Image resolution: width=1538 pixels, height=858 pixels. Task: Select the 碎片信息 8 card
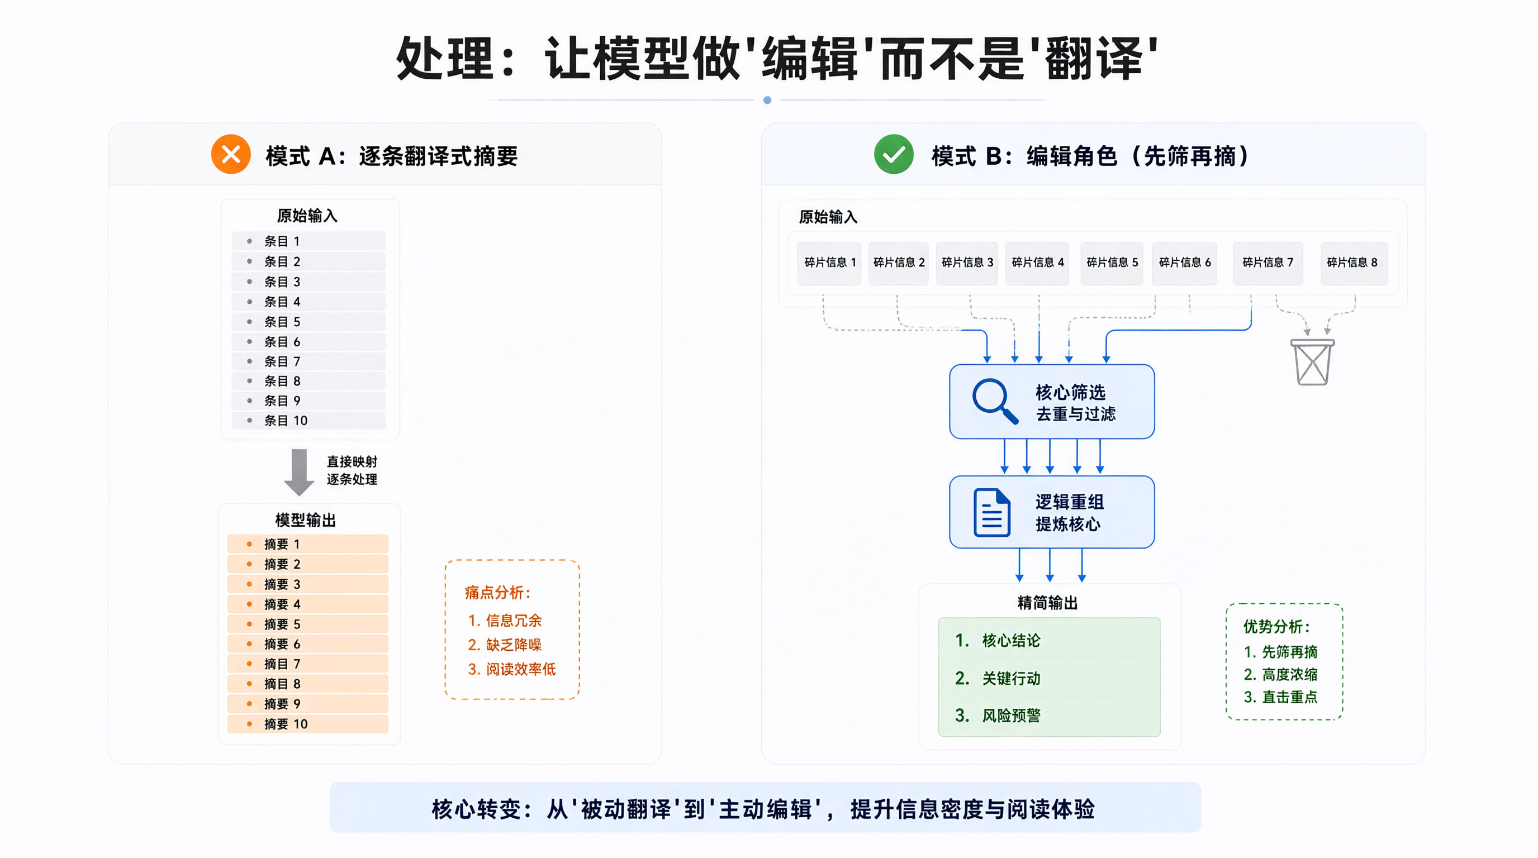[1354, 263]
